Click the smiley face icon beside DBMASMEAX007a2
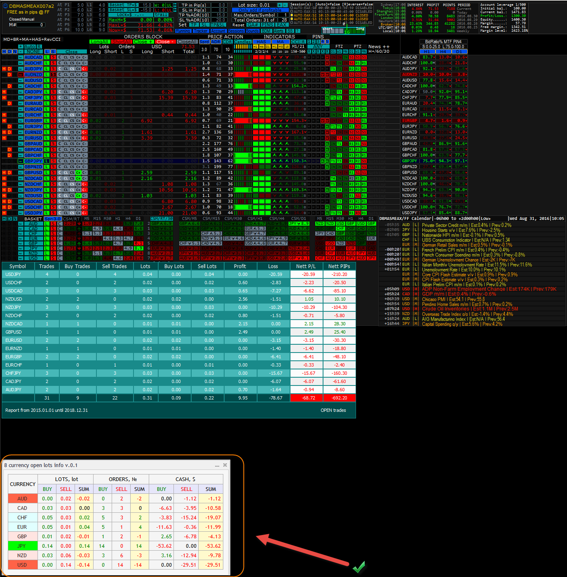Screen dimensions: 567x577 (x=5, y=6)
